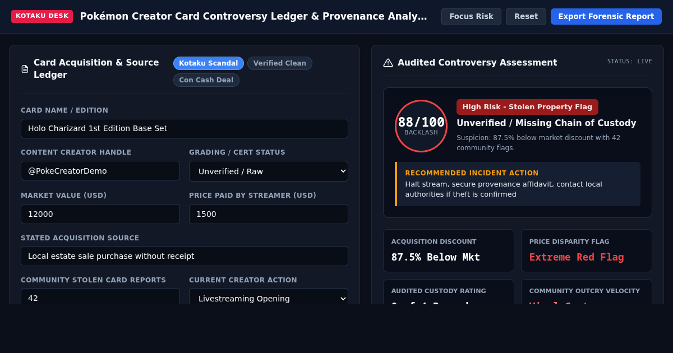Click the 'STATUS: LIVE' indicator
673x353 pixels.
(629, 62)
